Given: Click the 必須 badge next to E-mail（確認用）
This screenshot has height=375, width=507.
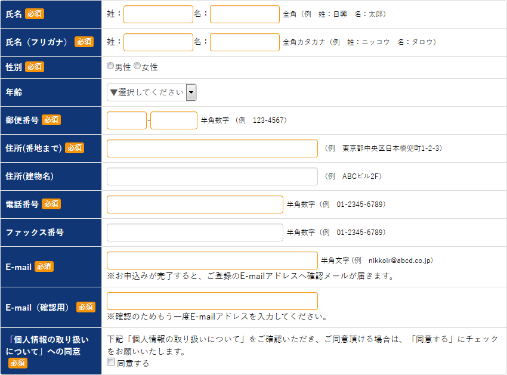Looking at the screenshot, I should [86, 307].
